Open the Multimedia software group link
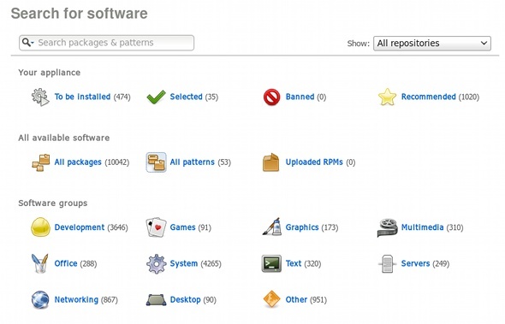This screenshot has width=505, height=324. click(422, 227)
